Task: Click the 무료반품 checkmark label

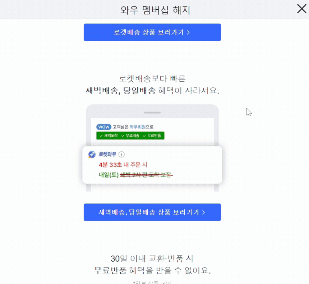Action: coord(152,136)
